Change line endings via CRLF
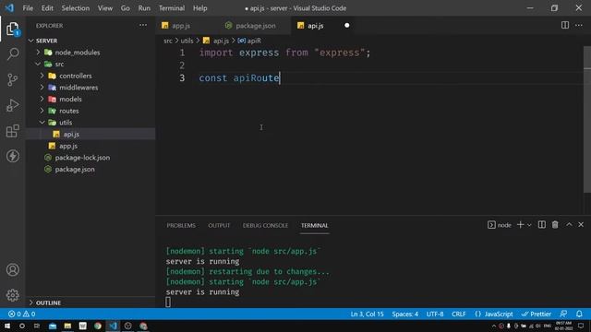The image size is (591, 332). pyautogui.click(x=458, y=314)
